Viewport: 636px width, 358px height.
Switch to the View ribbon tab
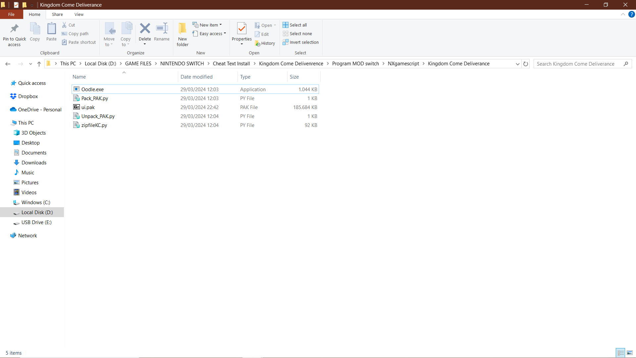tap(79, 14)
